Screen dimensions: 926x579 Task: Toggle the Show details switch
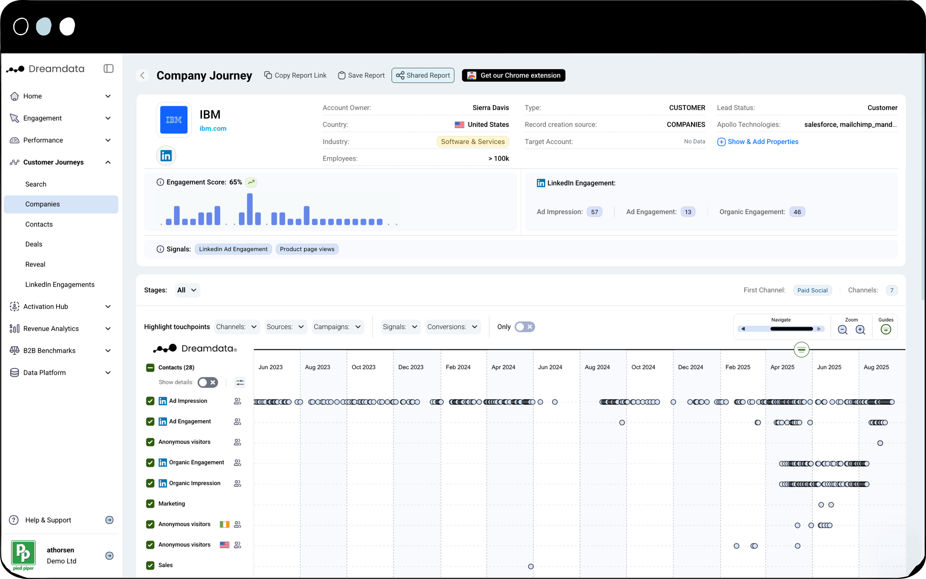(x=208, y=382)
